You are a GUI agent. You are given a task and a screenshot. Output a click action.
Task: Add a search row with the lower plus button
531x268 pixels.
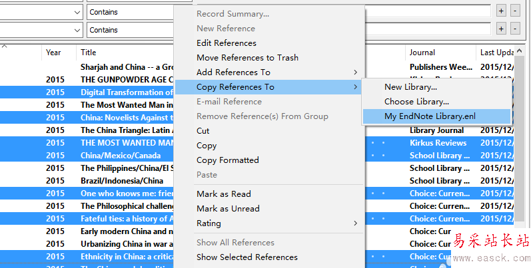[502, 29]
